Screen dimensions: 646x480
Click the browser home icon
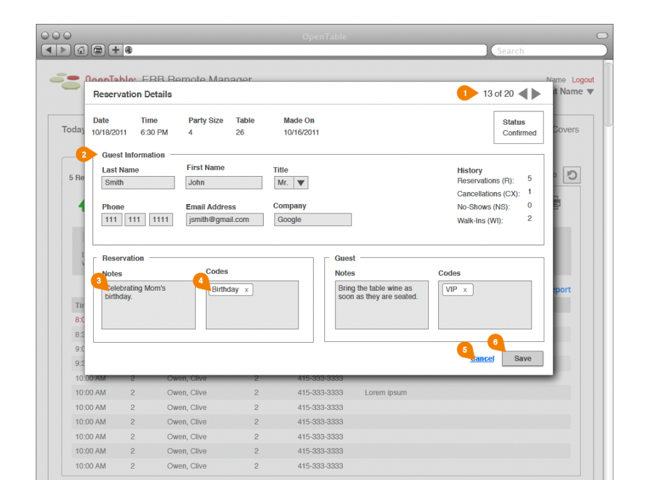(81, 50)
